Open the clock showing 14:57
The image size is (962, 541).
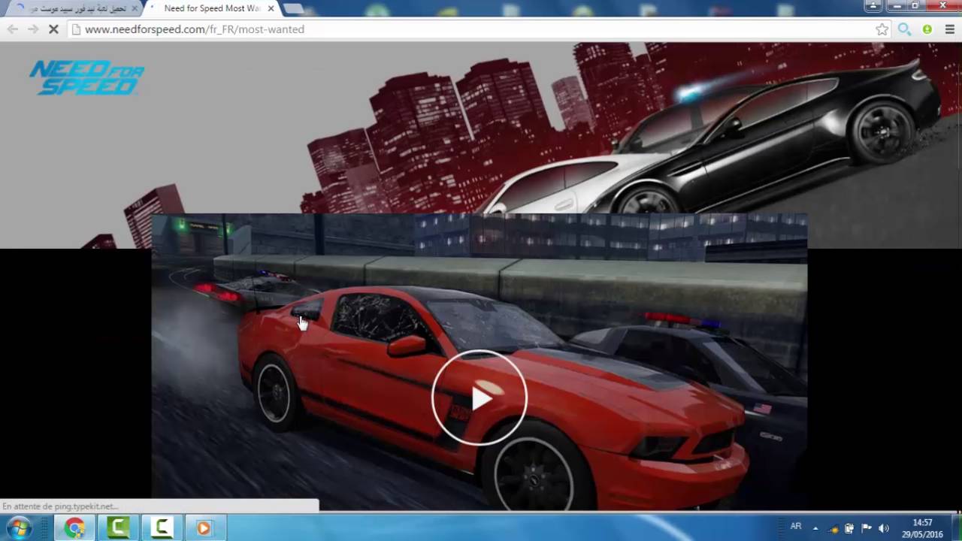coord(922,528)
